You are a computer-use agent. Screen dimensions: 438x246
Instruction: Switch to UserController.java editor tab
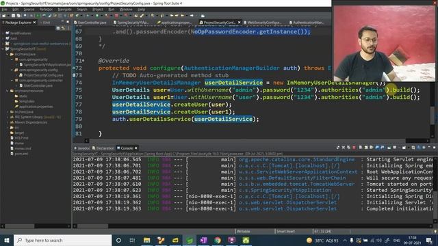(x=90, y=23)
